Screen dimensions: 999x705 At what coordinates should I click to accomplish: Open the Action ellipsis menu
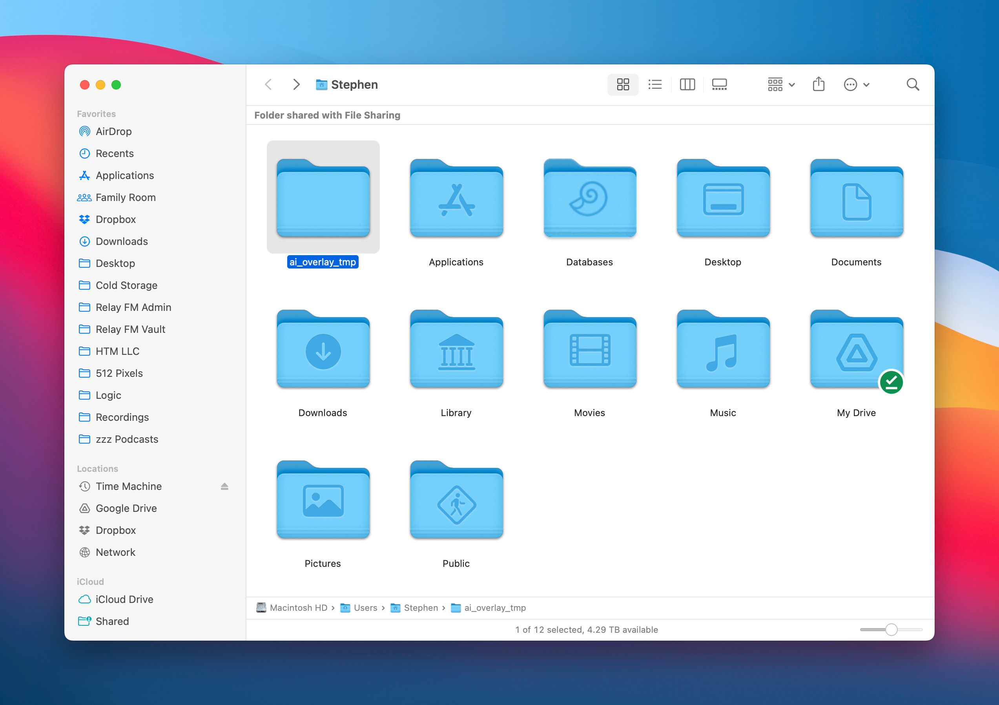point(856,84)
